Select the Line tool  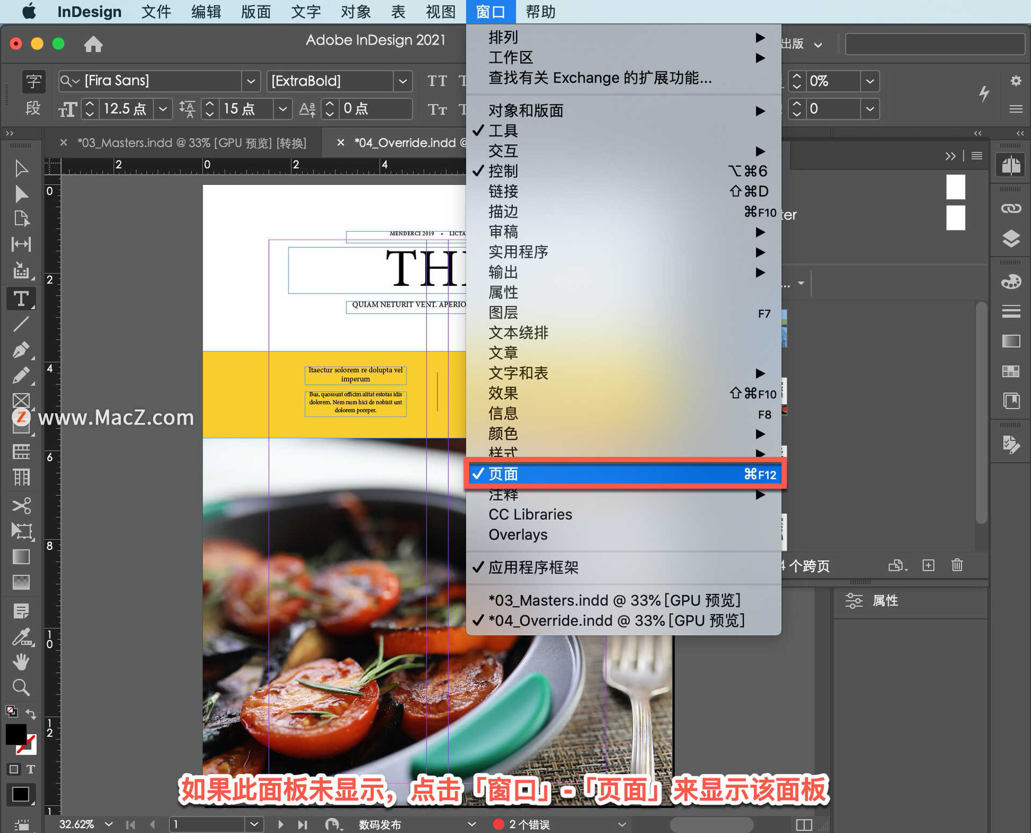click(21, 324)
